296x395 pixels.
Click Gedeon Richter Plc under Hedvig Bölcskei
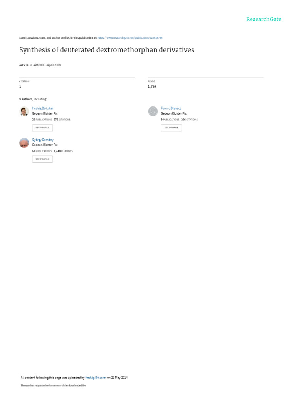tap(45, 114)
